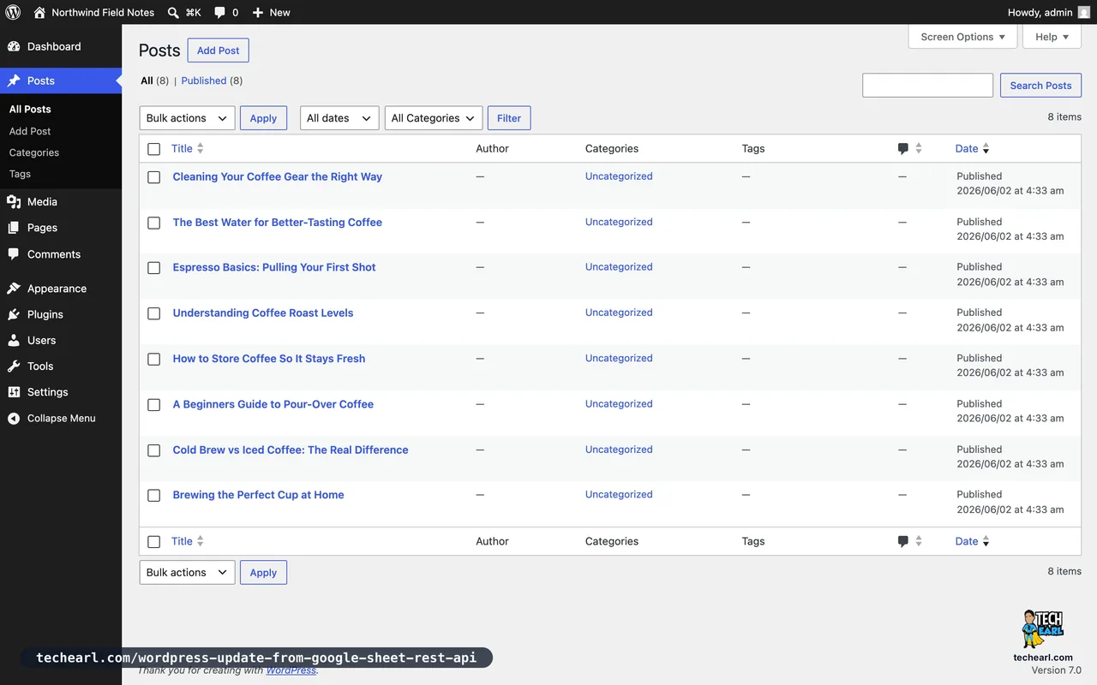
Task: Select the Beginners Guide to Pour-Over checkbox
Action: tap(154, 405)
